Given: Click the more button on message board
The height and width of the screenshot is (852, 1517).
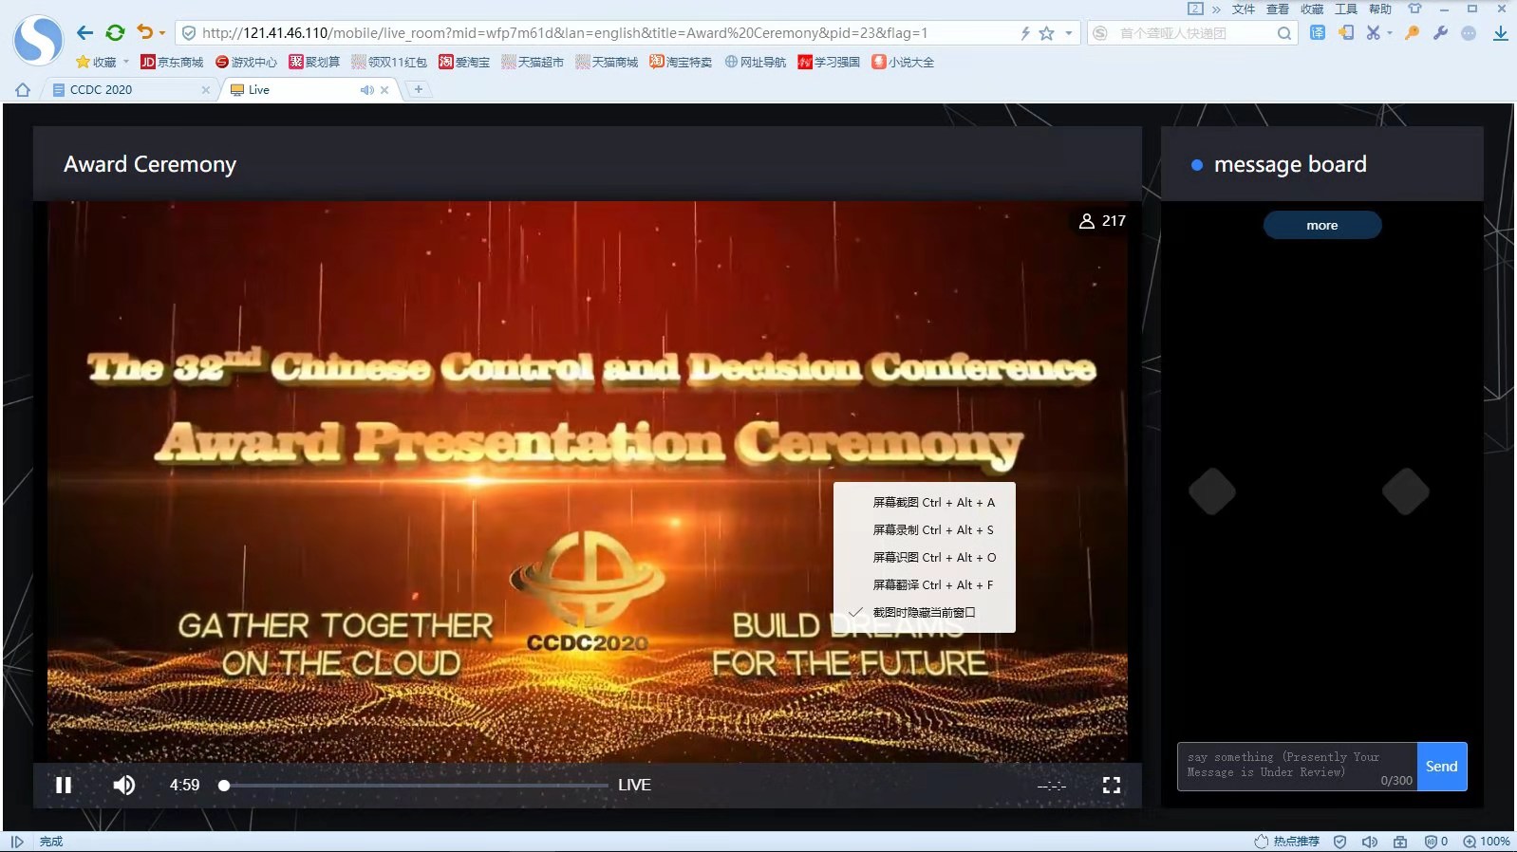Looking at the screenshot, I should point(1321,225).
